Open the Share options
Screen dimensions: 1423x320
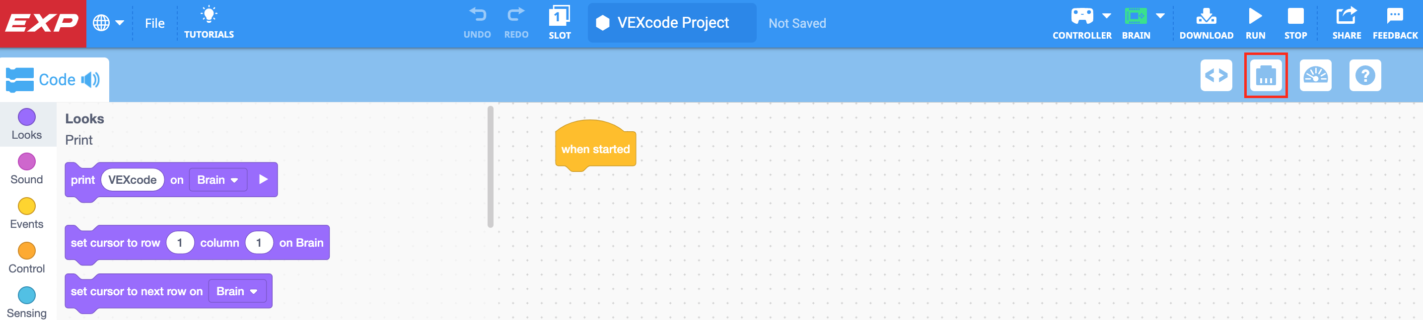[1347, 22]
